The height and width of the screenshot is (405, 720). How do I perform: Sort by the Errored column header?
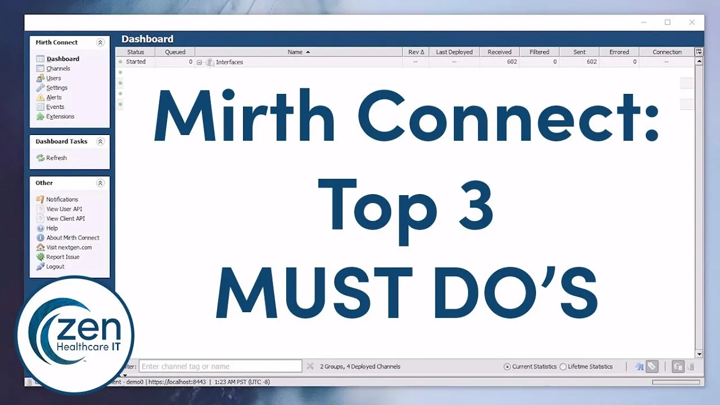point(619,52)
